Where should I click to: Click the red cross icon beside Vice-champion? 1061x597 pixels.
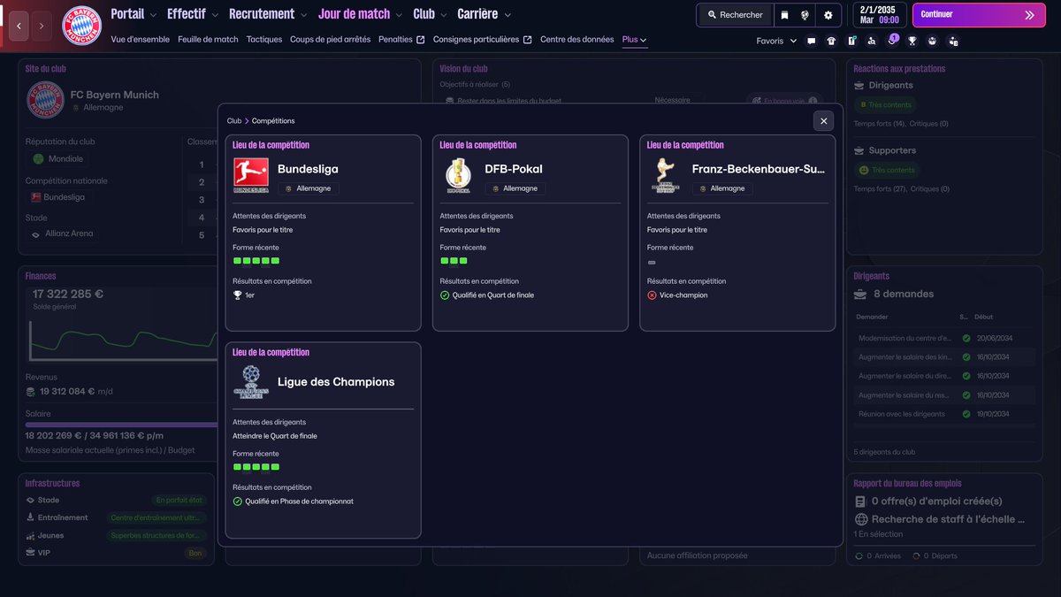pyautogui.click(x=653, y=295)
